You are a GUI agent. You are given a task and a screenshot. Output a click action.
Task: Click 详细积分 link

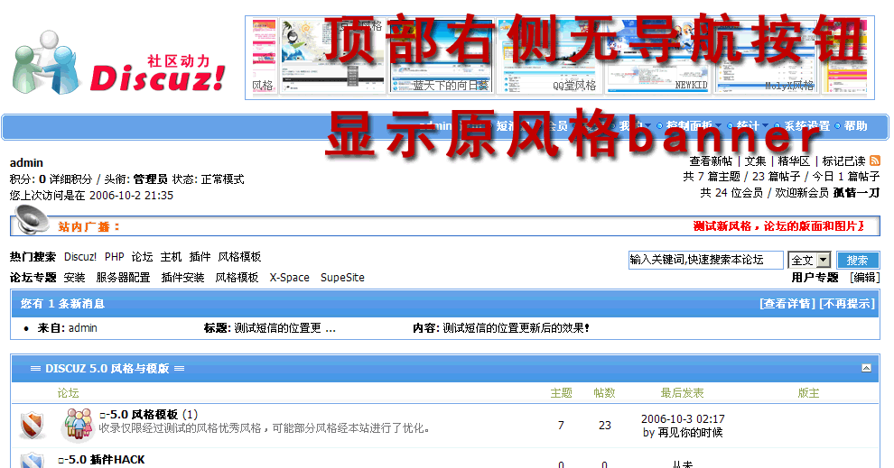tap(70, 179)
